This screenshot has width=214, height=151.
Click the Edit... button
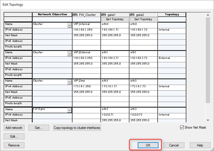(14, 137)
